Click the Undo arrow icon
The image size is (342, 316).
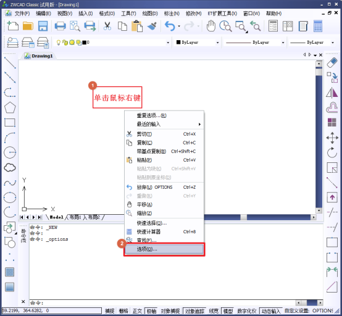coord(170,26)
